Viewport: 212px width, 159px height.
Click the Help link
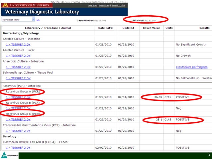tap(38, 20)
